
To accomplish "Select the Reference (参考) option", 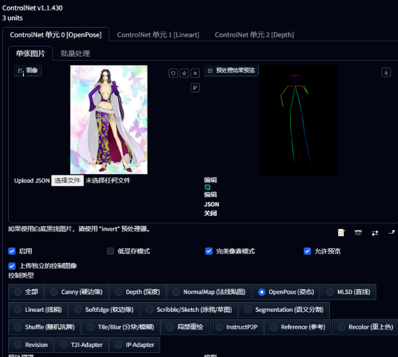I will [297, 327].
